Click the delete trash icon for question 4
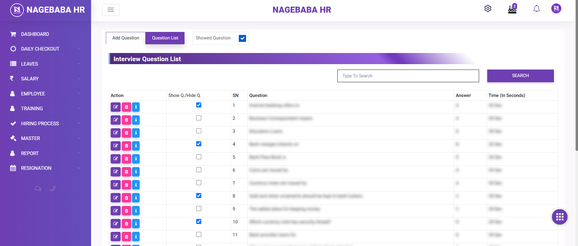This screenshot has height=246, width=578. 126,146
